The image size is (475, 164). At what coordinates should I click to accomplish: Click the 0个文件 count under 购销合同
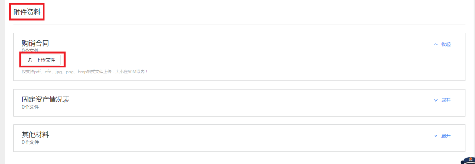click(x=30, y=50)
